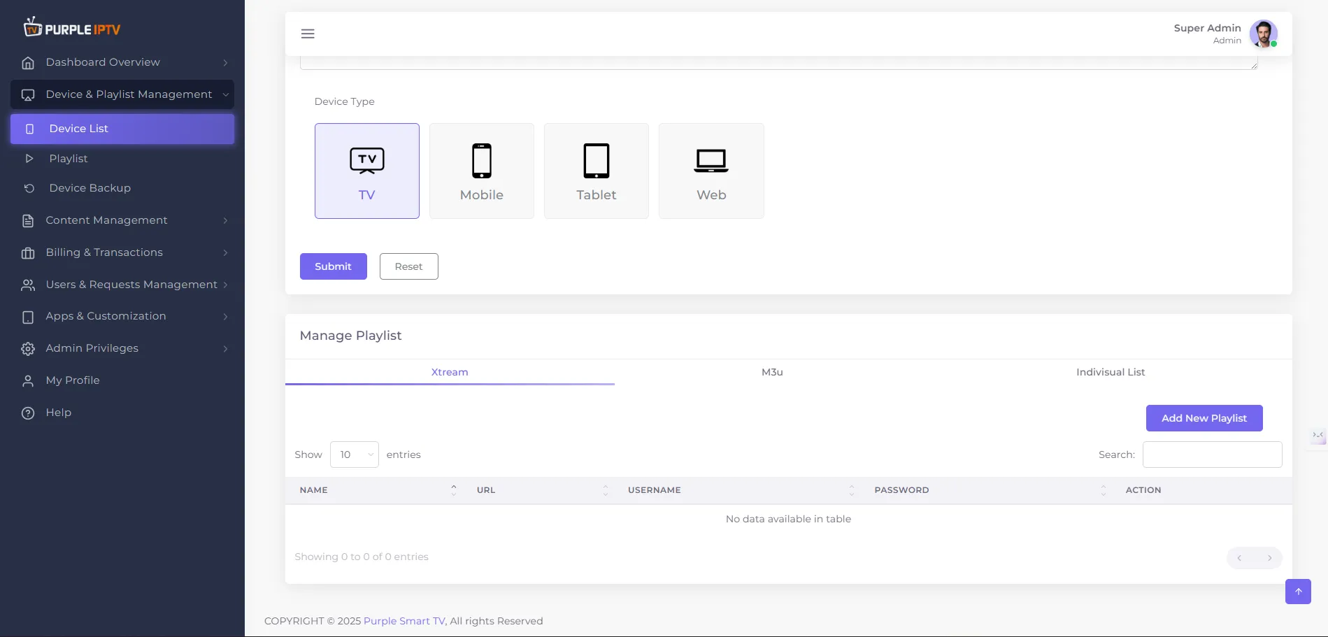1328x637 pixels.
Task: Click the My Profile person icon
Action: click(x=28, y=380)
